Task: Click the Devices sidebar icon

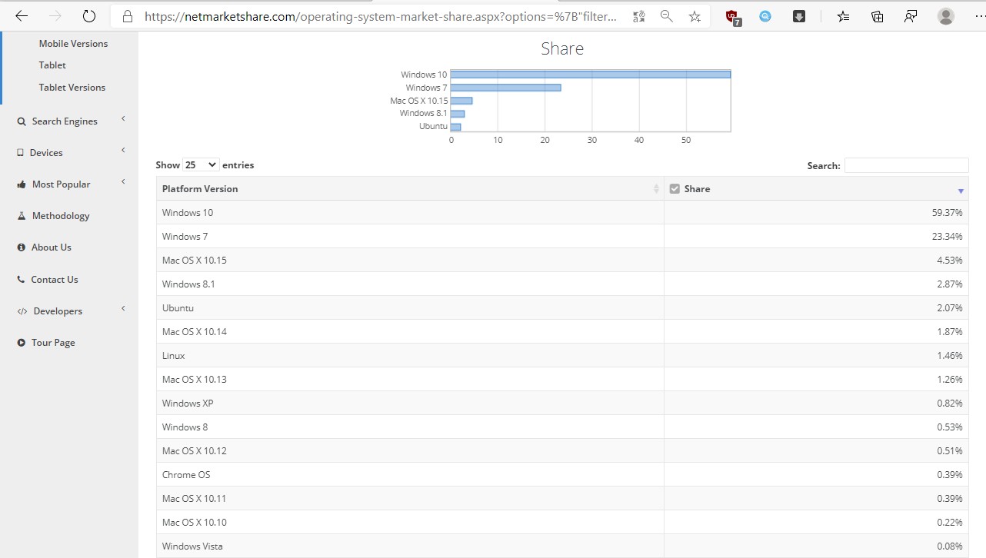Action: point(21,153)
